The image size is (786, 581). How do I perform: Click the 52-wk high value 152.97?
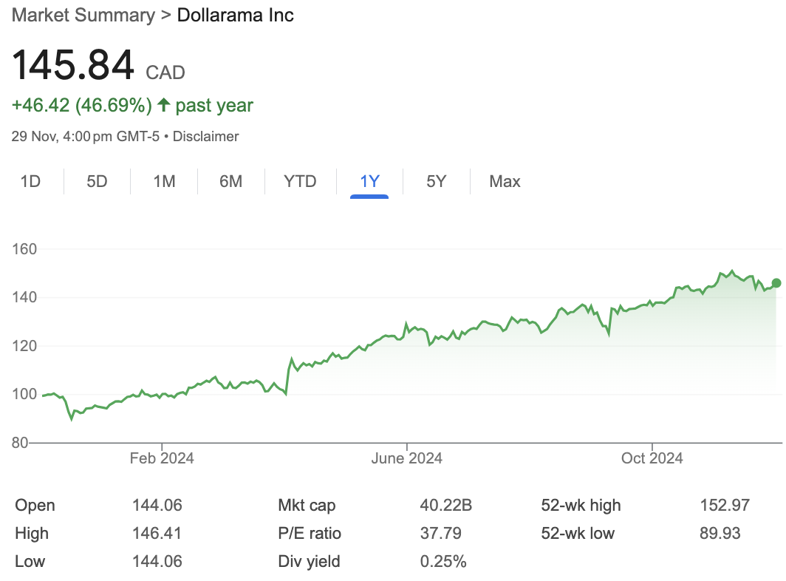pos(724,506)
